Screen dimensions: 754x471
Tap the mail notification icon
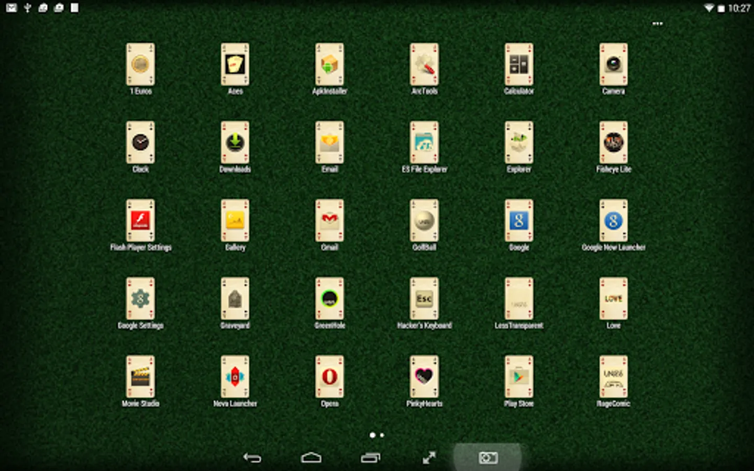click(x=12, y=7)
